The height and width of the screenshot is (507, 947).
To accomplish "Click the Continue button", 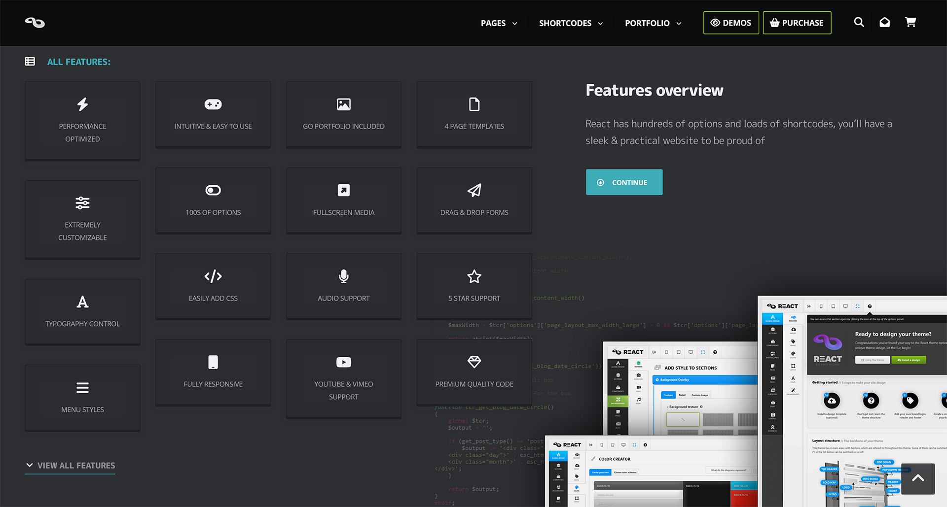I will click(624, 182).
